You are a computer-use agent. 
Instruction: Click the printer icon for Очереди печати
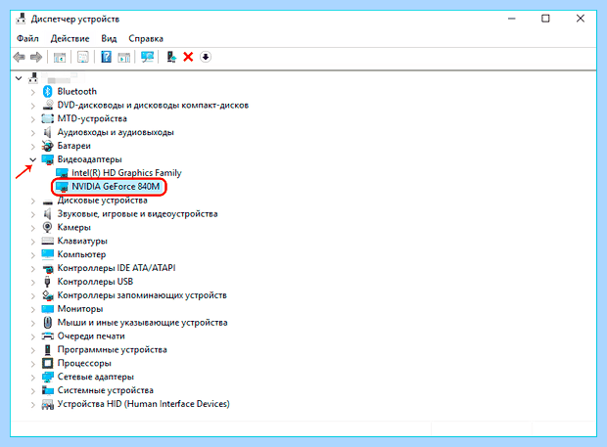tap(48, 336)
